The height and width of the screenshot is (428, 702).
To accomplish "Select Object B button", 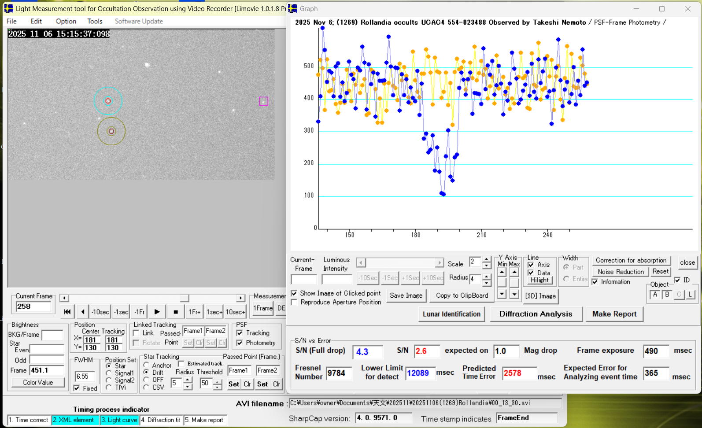I will tap(667, 295).
